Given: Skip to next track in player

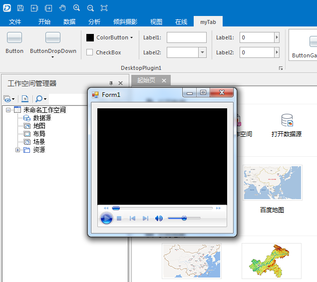Looking at the screenshot, I should click(x=145, y=218).
